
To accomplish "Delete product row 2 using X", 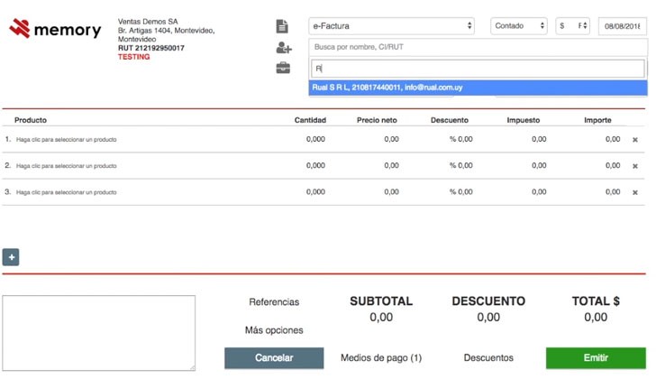I will [635, 166].
